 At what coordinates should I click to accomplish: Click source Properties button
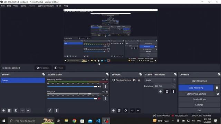43,68
